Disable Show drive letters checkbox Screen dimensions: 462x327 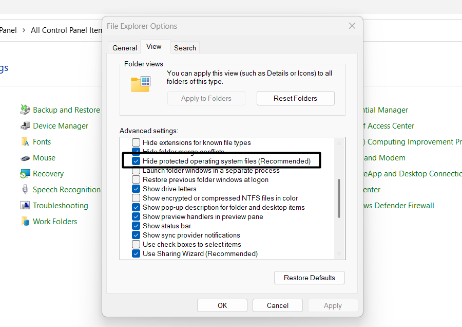(136, 189)
